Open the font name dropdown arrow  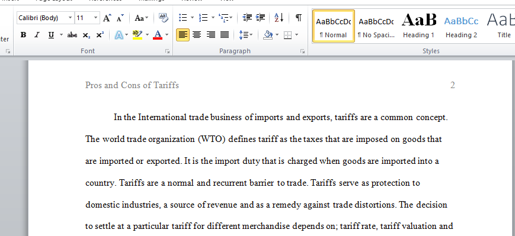click(71, 18)
